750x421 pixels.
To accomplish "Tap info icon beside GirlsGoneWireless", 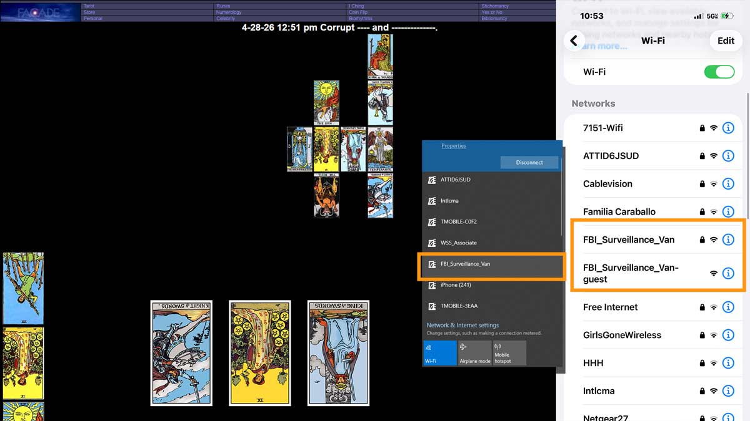I will (727, 335).
